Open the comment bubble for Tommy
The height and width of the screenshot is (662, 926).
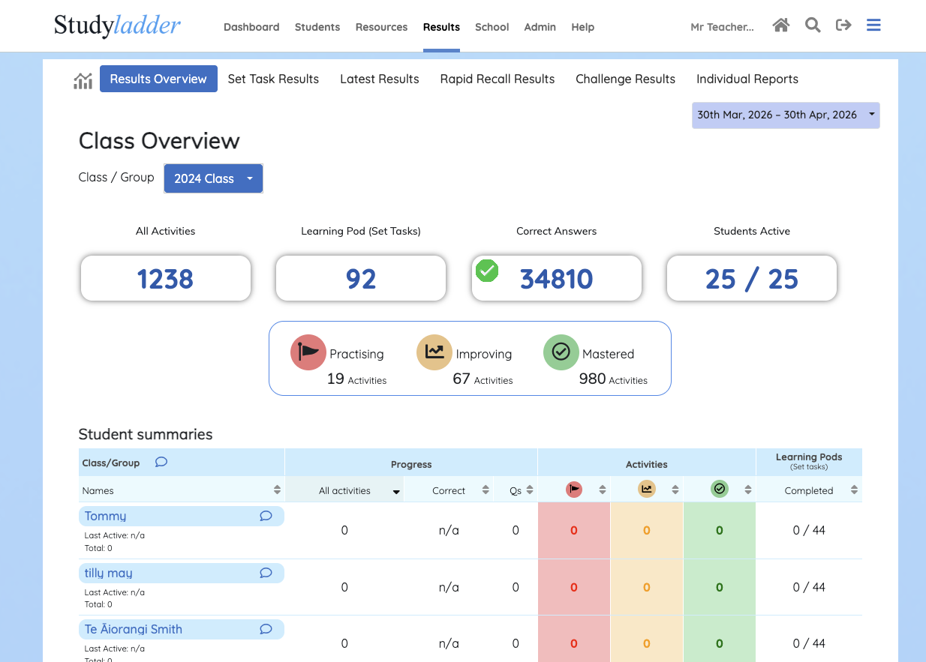tap(266, 516)
